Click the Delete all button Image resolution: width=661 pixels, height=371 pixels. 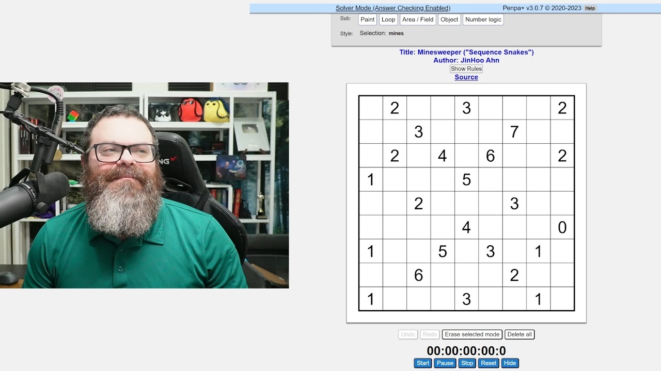(520, 334)
